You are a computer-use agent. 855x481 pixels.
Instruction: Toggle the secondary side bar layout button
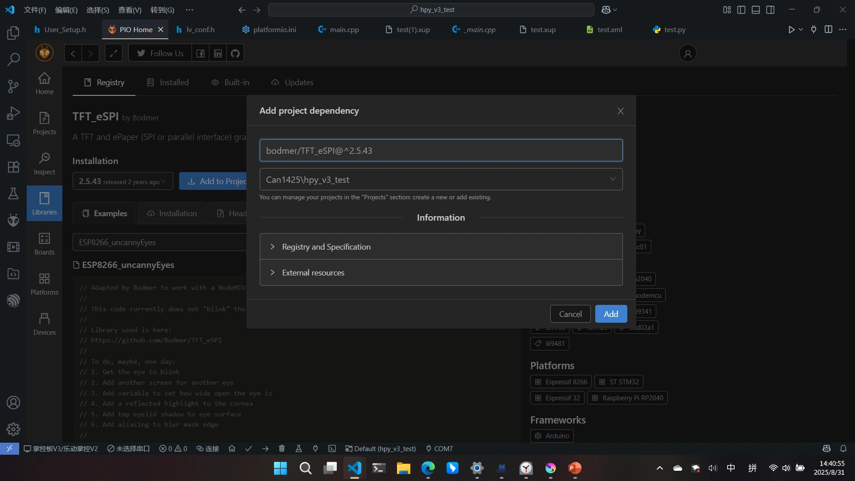point(770,10)
